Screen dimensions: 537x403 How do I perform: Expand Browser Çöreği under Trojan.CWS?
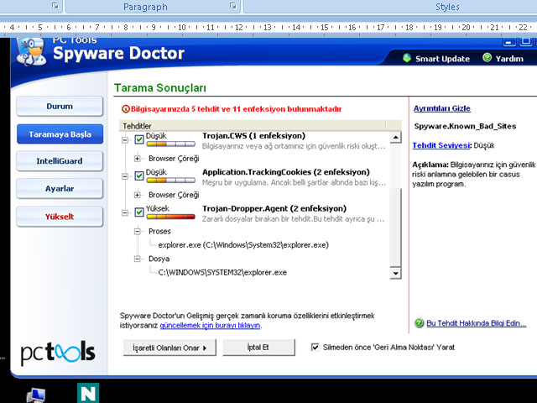pyautogui.click(x=137, y=158)
